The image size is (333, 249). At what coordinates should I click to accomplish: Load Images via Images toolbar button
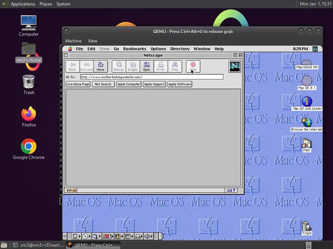tap(133, 66)
